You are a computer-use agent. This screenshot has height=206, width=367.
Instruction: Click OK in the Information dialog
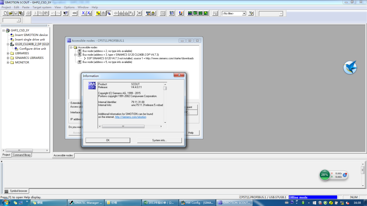[108, 140]
